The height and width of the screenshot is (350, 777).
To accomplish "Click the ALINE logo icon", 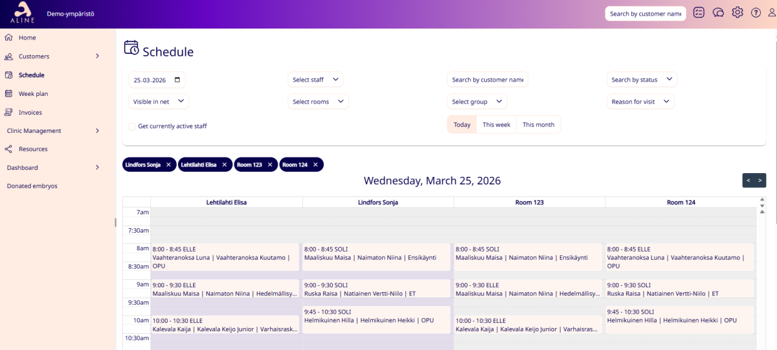I will tap(23, 12).
